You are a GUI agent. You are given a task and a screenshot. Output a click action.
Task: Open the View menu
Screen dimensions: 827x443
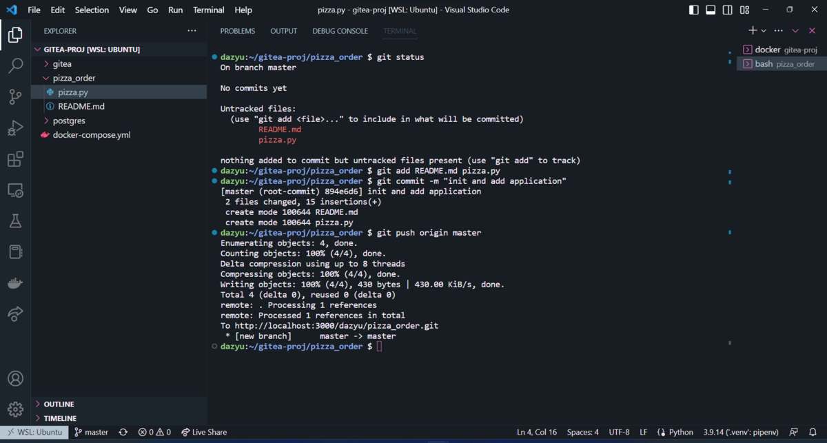coord(127,10)
